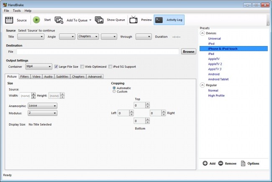Open the Modulus dropdown
The image size is (272, 182).
tap(42, 113)
